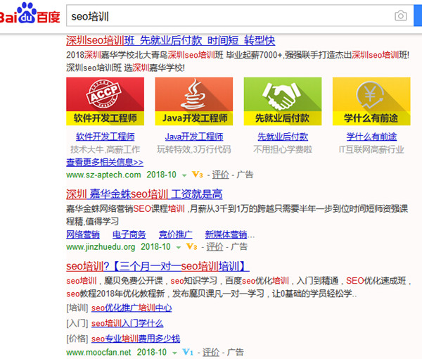The height and width of the screenshot is (359, 422).
Task: Click IT互联网高薪行业 caption text
Action: point(371,149)
